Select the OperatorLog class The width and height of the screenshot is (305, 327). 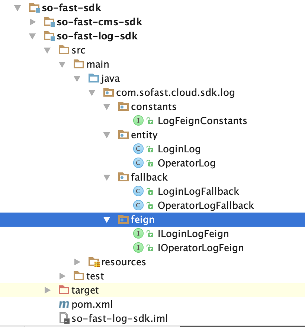pyautogui.click(x=186, y=163)
